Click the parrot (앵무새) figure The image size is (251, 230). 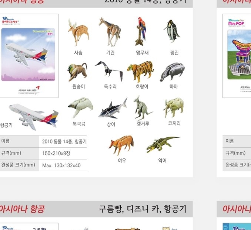[141, 31]
